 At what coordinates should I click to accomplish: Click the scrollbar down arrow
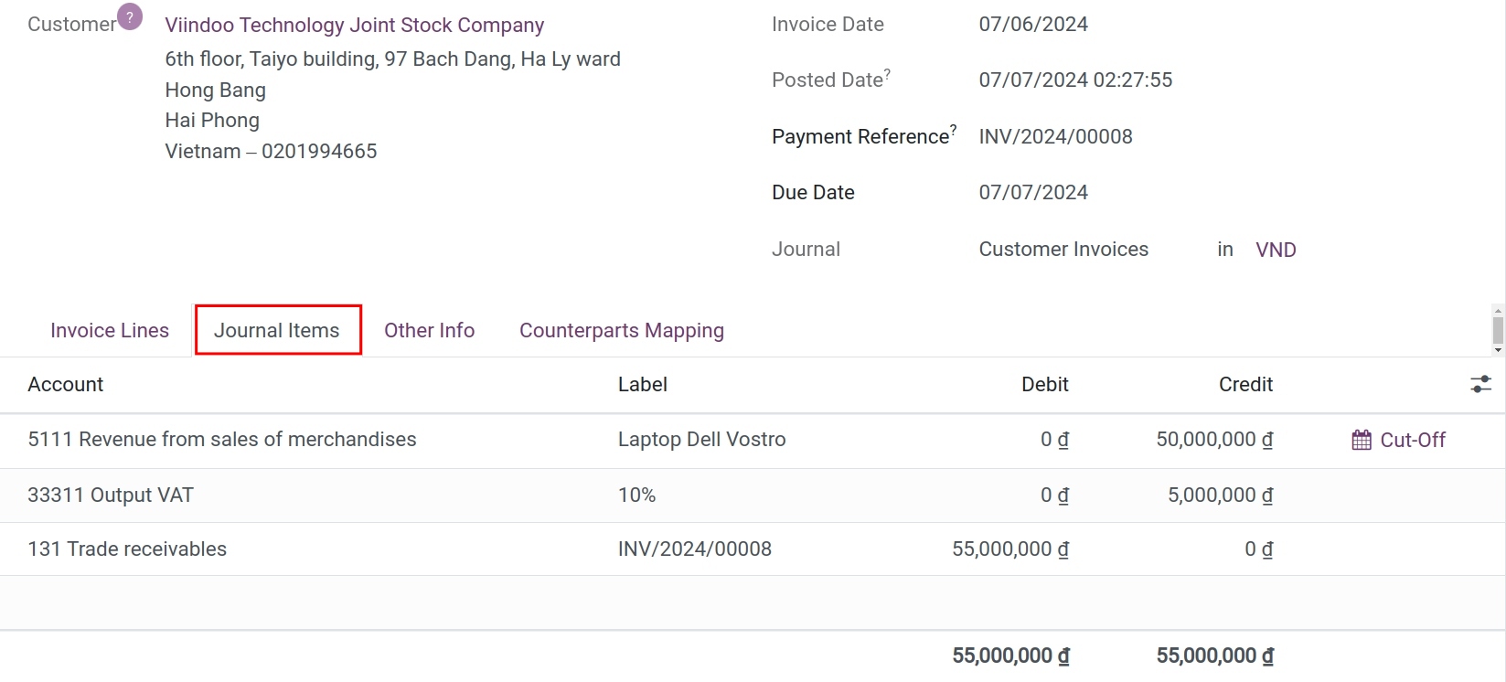pos(1497,348)
